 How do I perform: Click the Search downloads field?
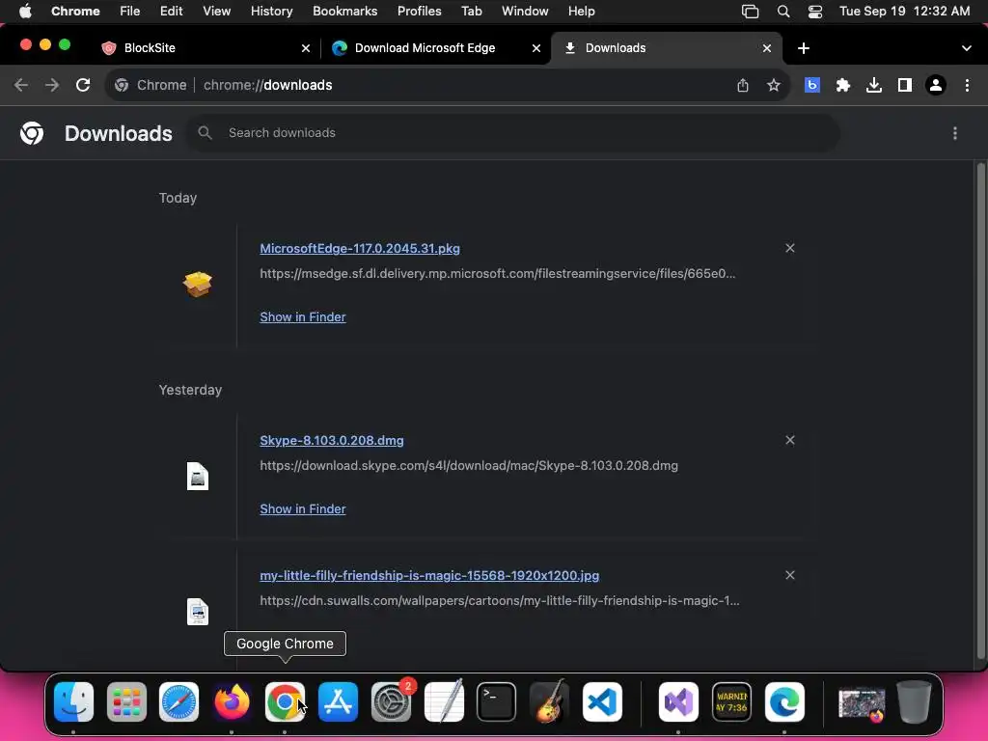(513, 133)
